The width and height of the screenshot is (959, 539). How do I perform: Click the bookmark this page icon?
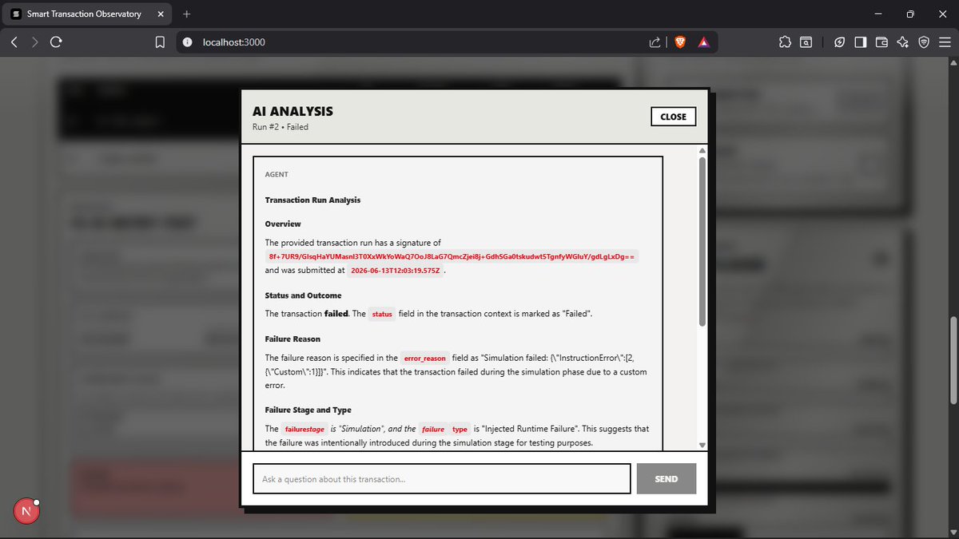click(x=160, y=42)
